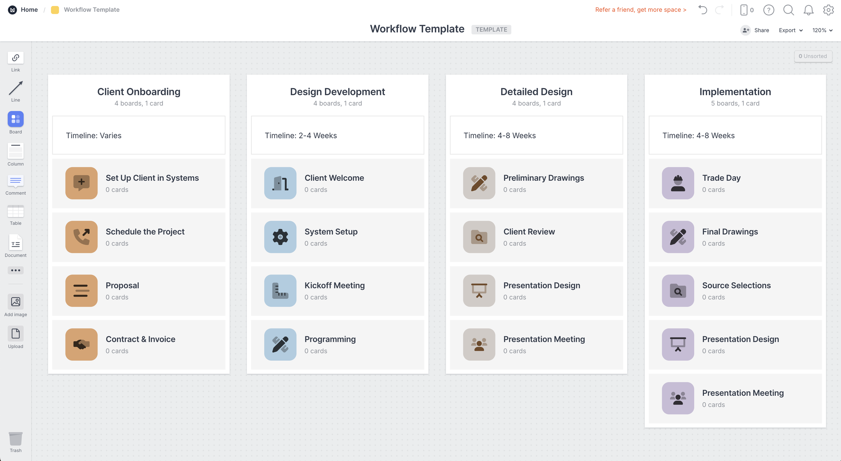
Task: Open the Export dropdown
Action: [790, 30]
